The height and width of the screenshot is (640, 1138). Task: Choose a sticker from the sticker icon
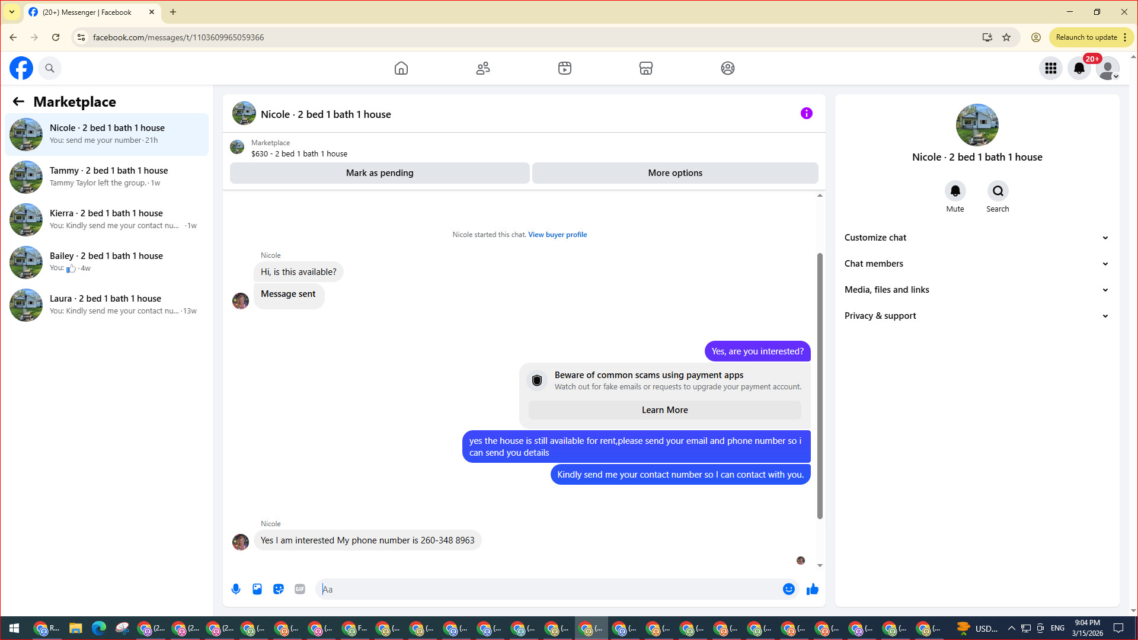[279, 589]
